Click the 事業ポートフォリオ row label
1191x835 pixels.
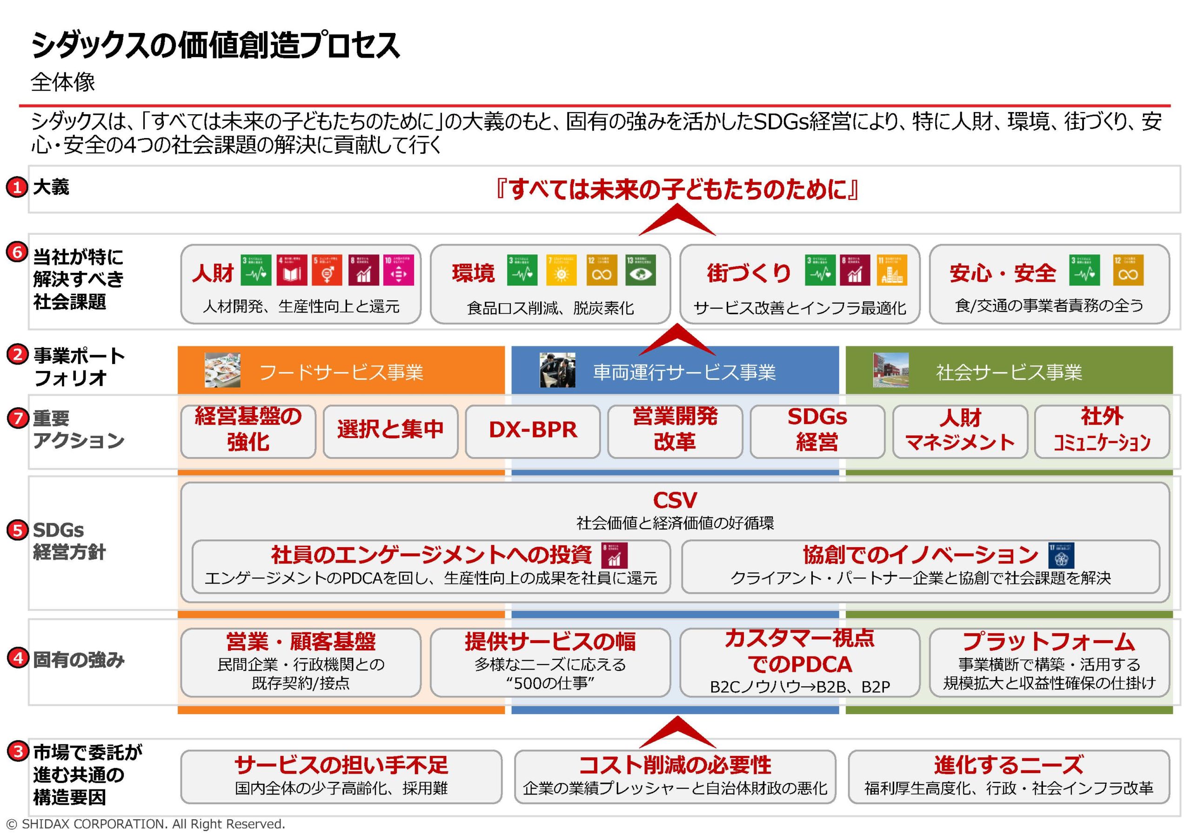click(79, 367)
